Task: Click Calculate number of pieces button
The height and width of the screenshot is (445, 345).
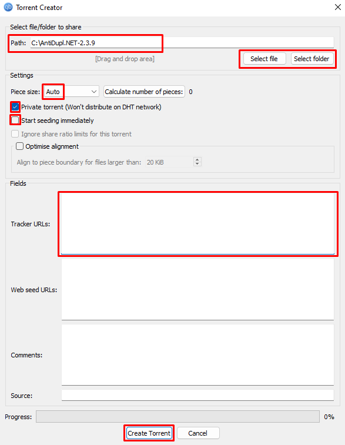Action: click(144, 92)
